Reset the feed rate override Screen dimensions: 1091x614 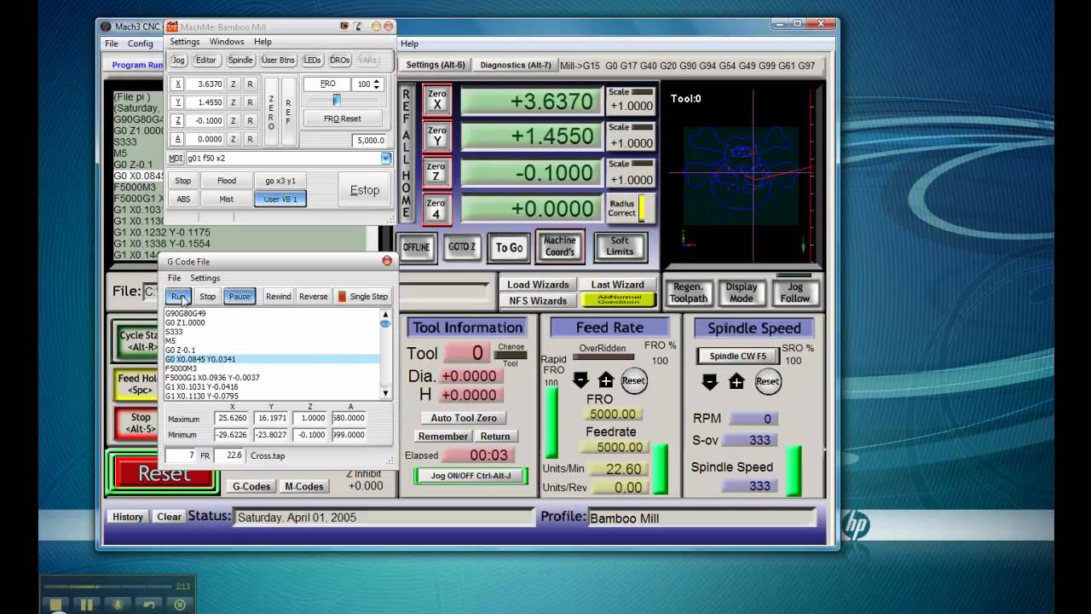pyautogui.click(x=633, y=380)
